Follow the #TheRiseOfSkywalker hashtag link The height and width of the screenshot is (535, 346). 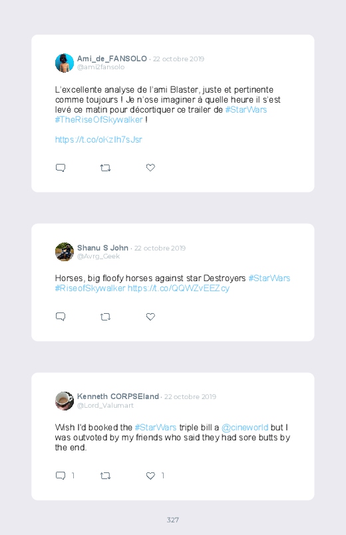pos(99,120)
